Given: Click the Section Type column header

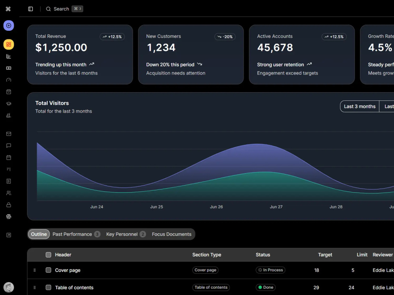Looking at the screenshot, I should (207, 255).
